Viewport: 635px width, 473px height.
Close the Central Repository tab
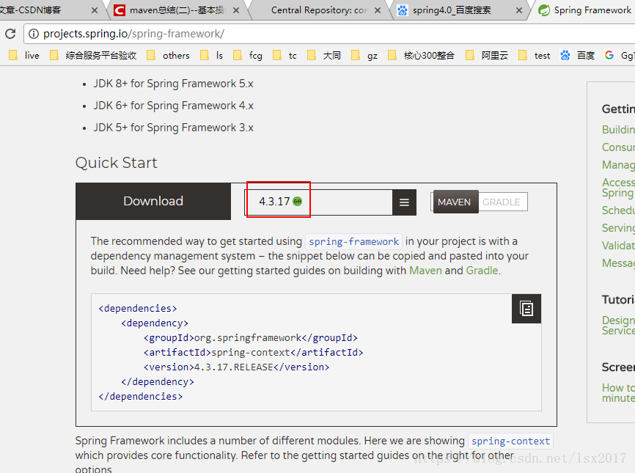pos(378,10)
